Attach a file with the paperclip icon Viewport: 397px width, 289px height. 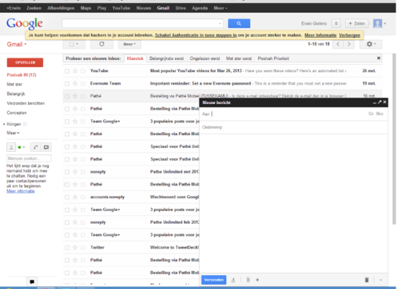pyautogui.click(x=248, y=280)
